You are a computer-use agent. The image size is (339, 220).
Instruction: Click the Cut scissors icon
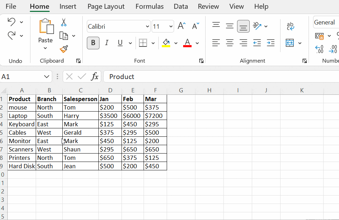click(x=63, y=22)
